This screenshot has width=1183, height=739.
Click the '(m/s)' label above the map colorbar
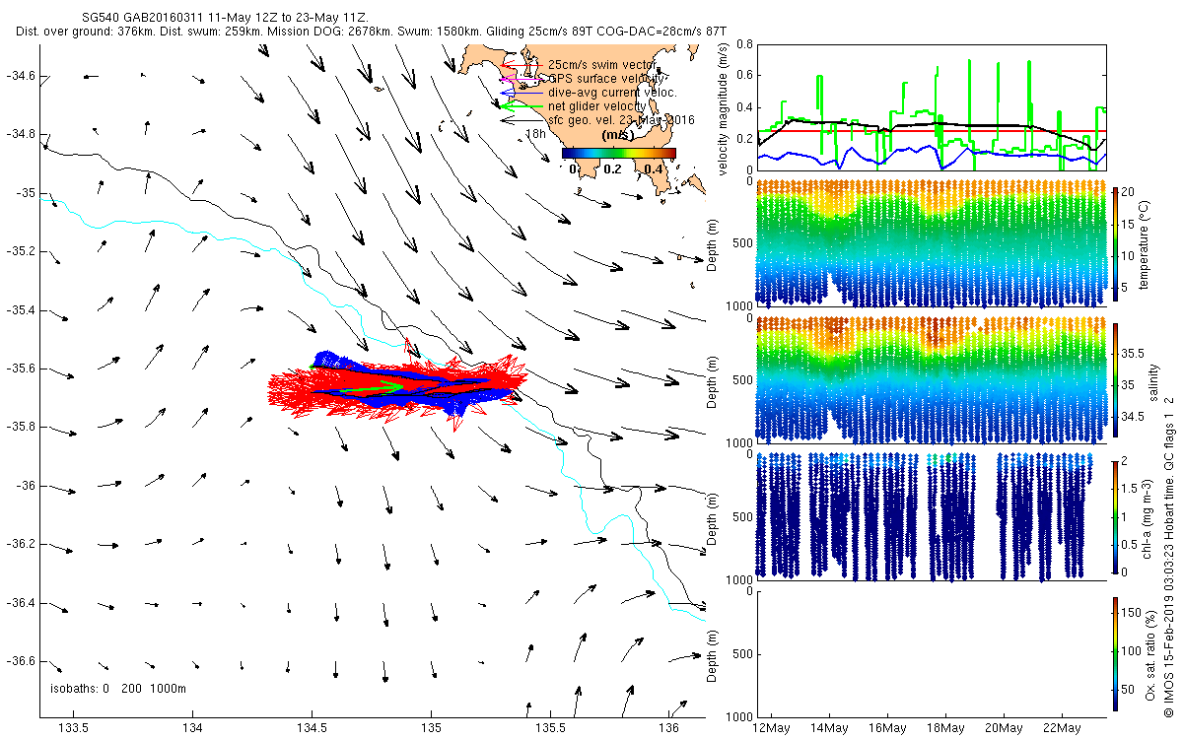point(618,135)
